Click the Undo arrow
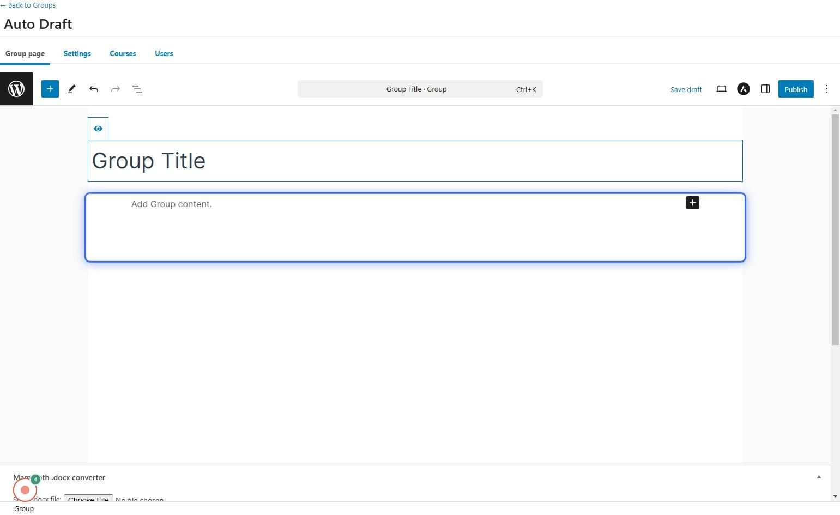Viewport: 840px width, 515px height. (x=94, y=89)
